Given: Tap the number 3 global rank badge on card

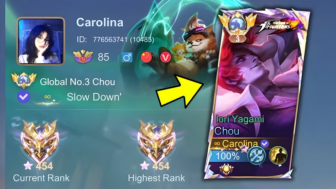Looking at the screenshot, I should [x=238, y=39].
